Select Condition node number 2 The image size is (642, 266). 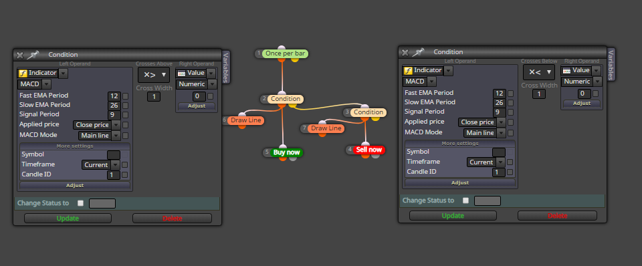(286, 99)
